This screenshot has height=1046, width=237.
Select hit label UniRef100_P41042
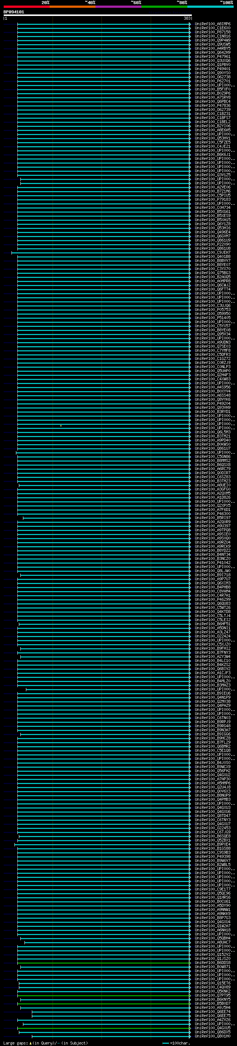pyautogui.click(x=212, y=563)
